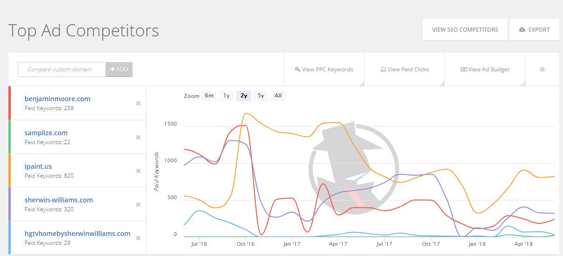Open hgtvhomebysherwinwilliams.com domain link

pos(77,234)
